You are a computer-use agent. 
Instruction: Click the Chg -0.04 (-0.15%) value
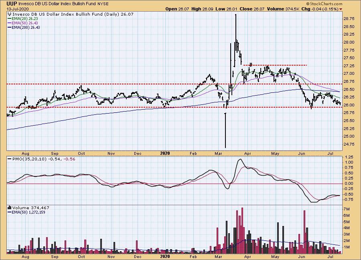[x=320, y=9]
